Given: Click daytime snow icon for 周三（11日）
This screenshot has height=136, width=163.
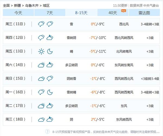Looking at the screenshot, I should (x=41, y=24).
